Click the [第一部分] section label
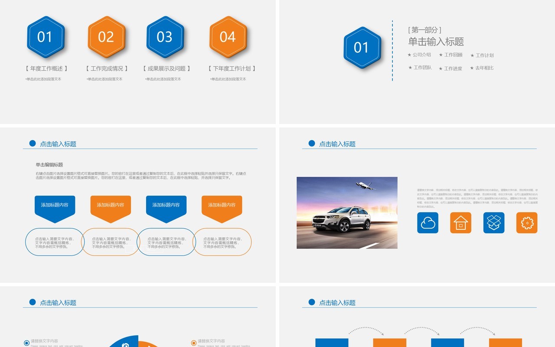Image resolution: width=555 pixels, height=347 pixels. (424, 30)
